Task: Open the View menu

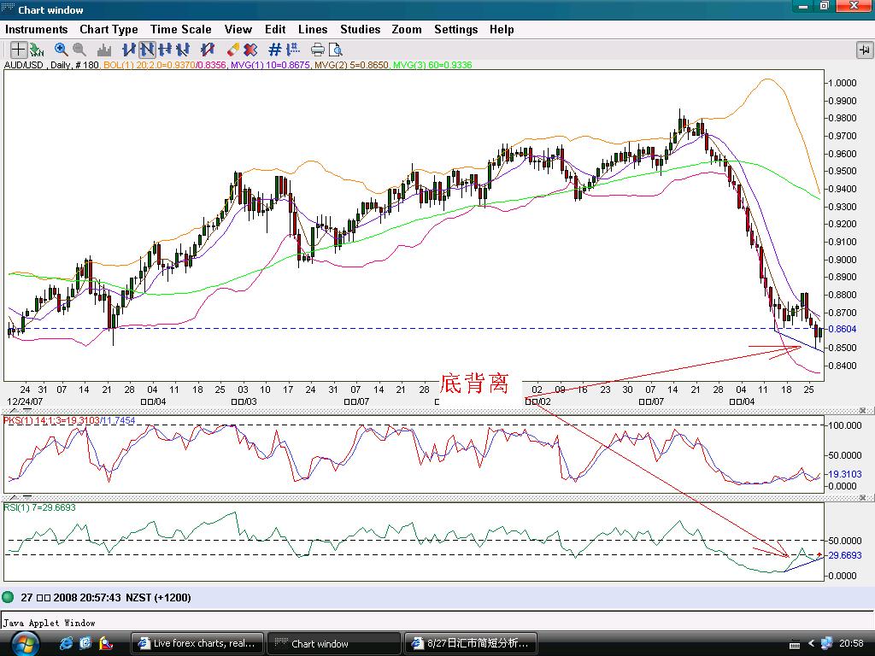Action: 238,30
